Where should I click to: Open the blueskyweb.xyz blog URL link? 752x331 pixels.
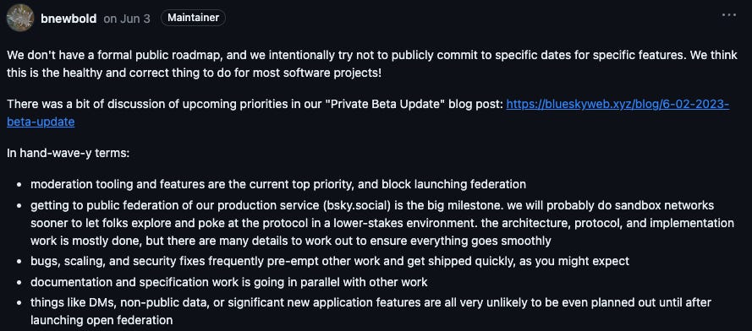pos(618,104)
